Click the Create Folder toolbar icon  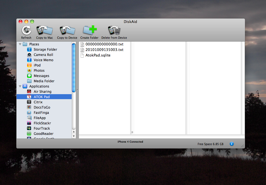click(x=90, y=30)
